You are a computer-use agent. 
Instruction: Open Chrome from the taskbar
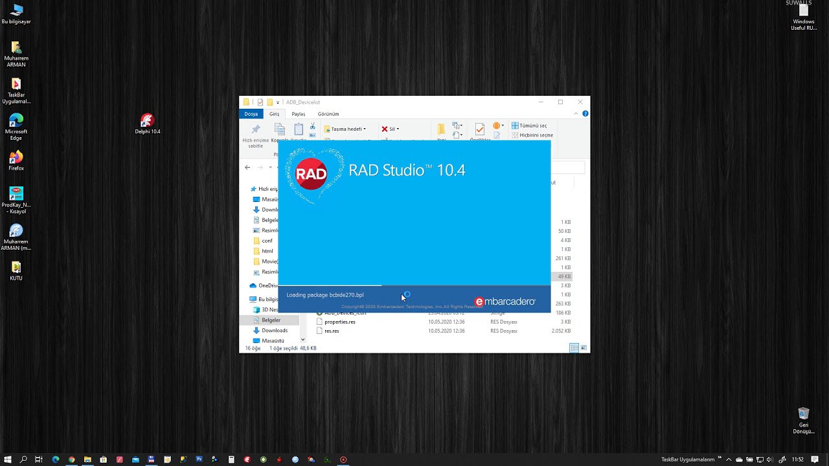[x=71, y=460]
